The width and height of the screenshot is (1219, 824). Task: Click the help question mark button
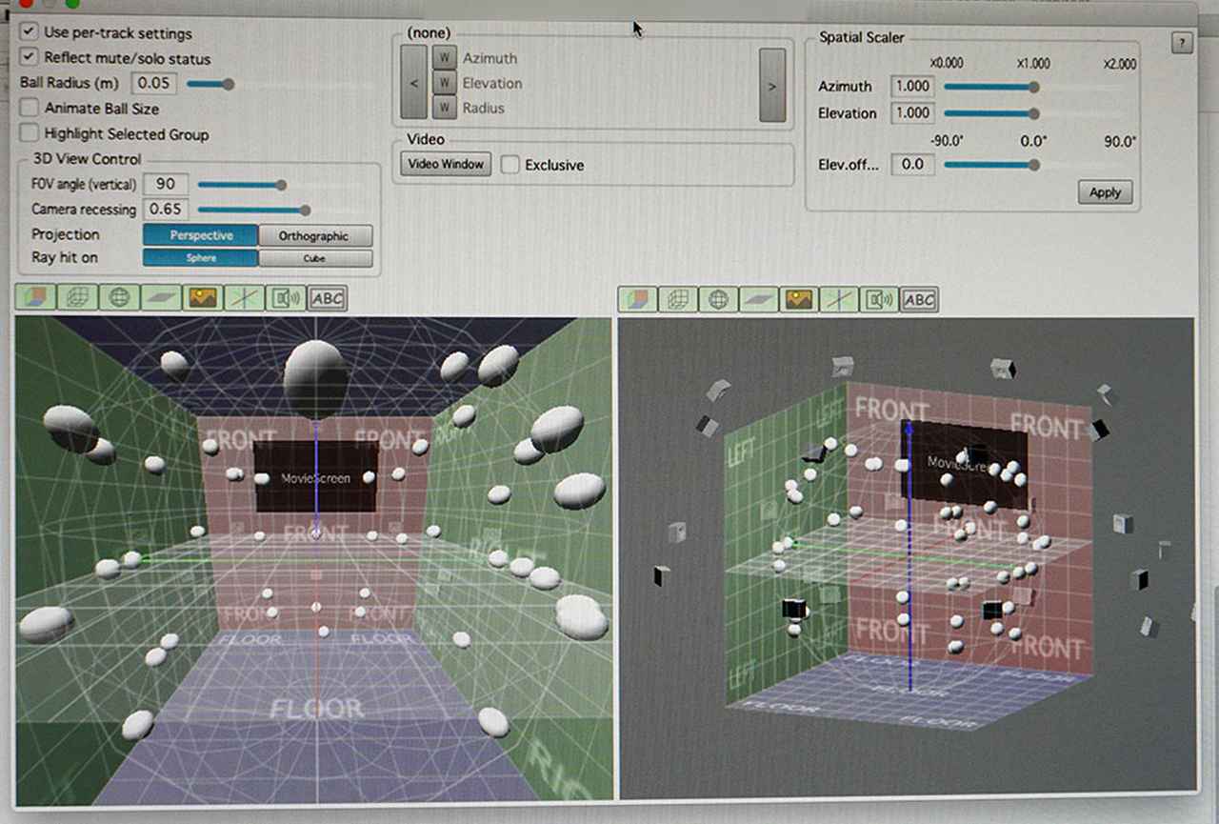click(x=1182, y=43)
